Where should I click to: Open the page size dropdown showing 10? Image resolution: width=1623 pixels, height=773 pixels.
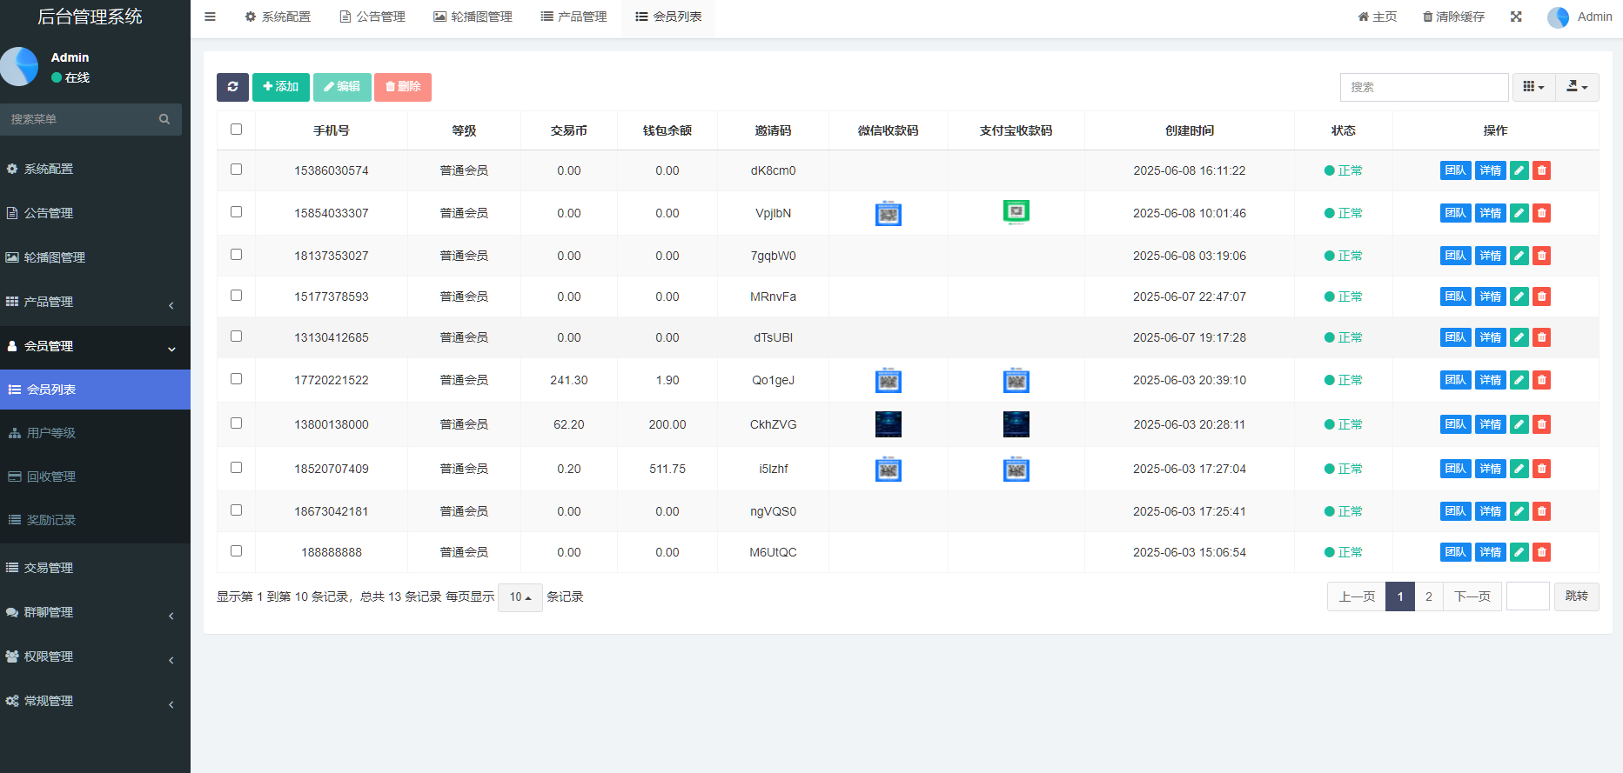click(x=520, y=597)
